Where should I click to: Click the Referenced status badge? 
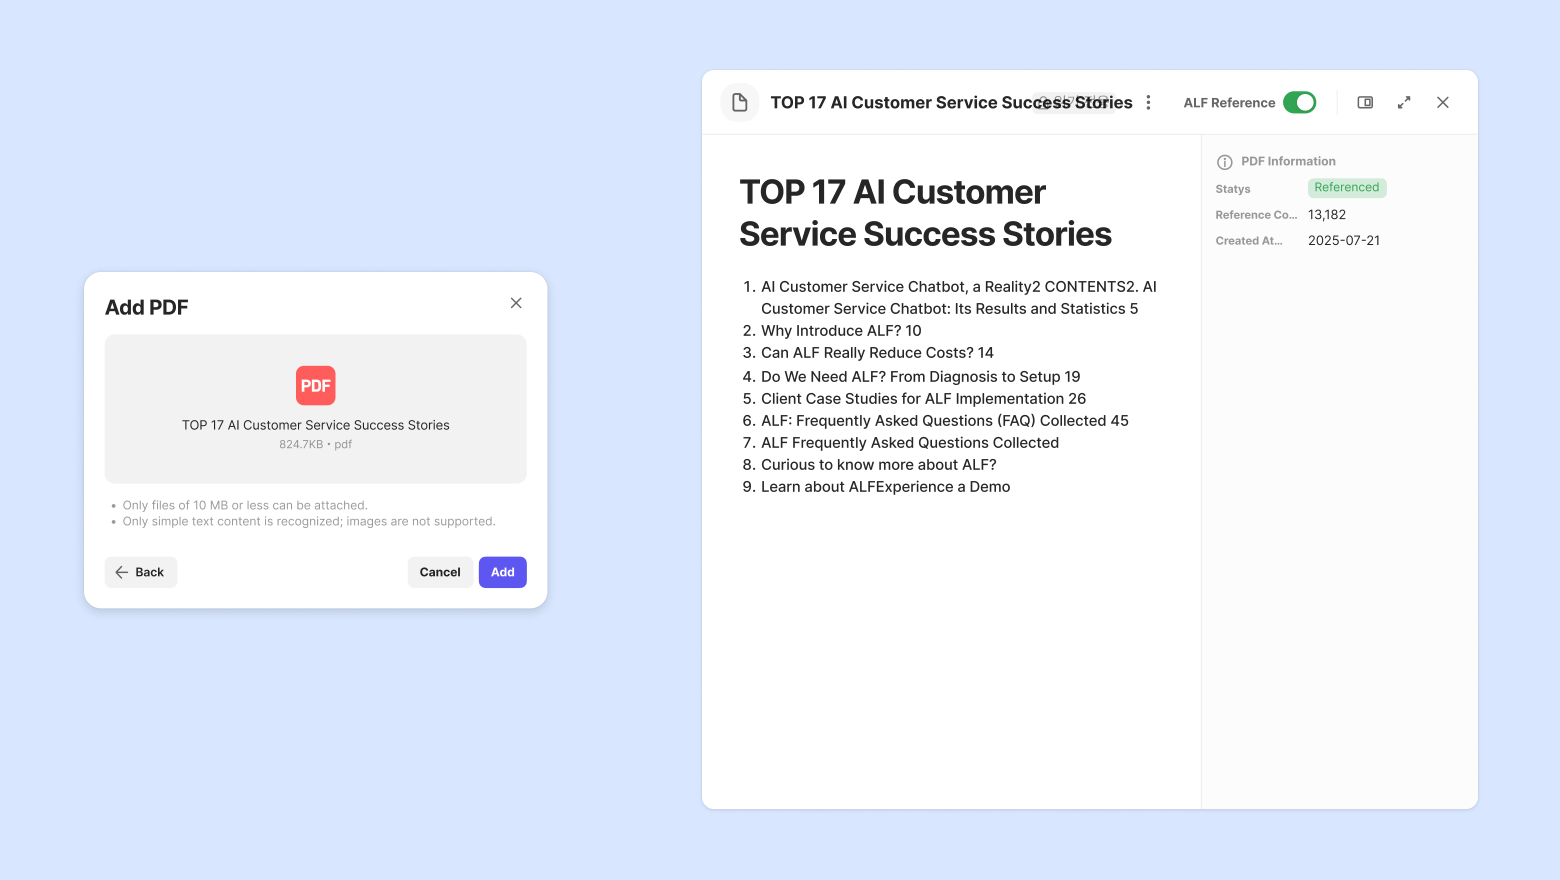pyautogui.click(x=1346, y=187)
